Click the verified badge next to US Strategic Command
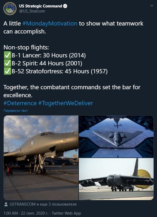The height and width of the screenshot is (217, 157). 65,6
